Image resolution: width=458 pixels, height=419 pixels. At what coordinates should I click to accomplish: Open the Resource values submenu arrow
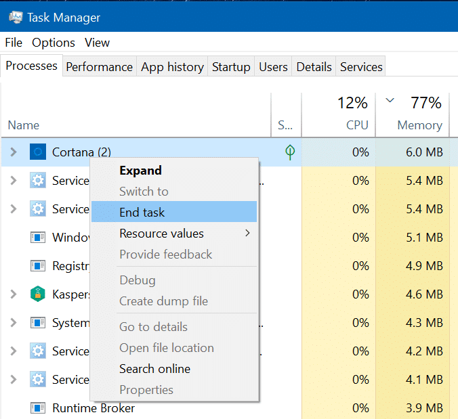click(x=247, y=234)
